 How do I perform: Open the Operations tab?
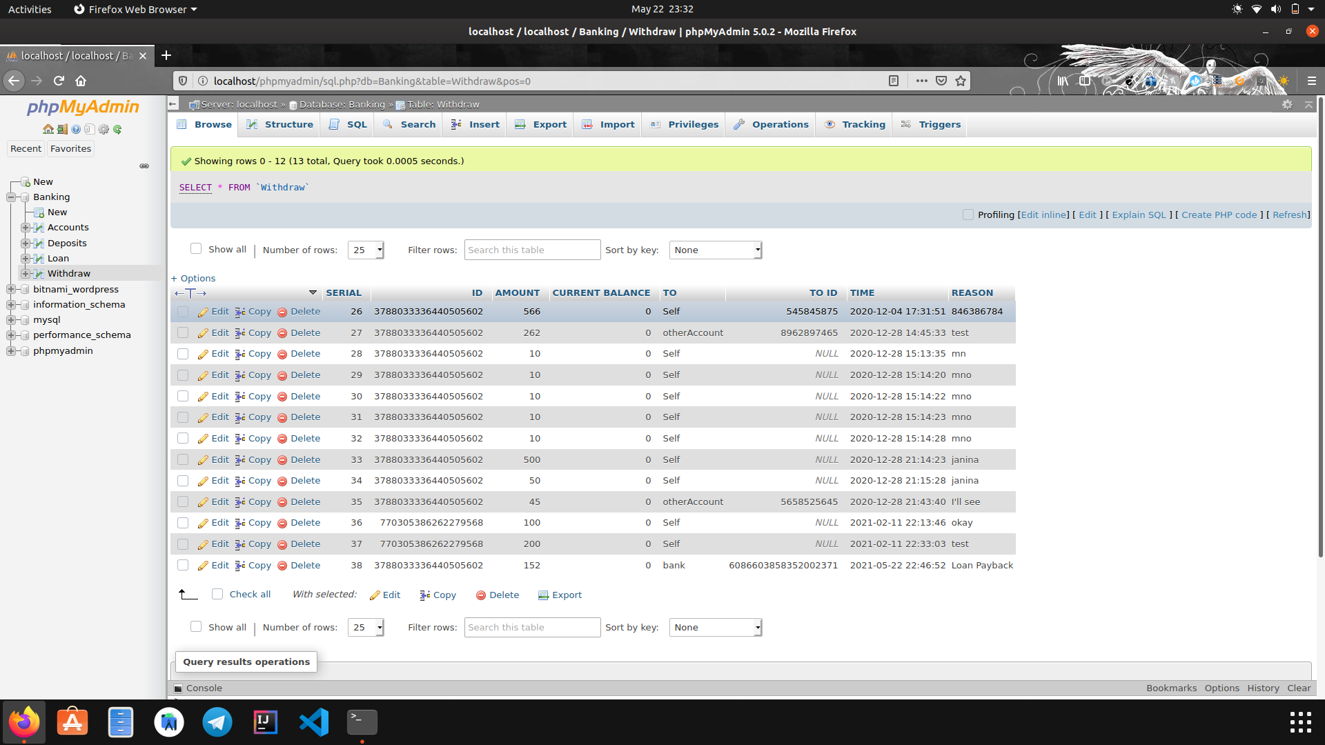click(771, 124)
